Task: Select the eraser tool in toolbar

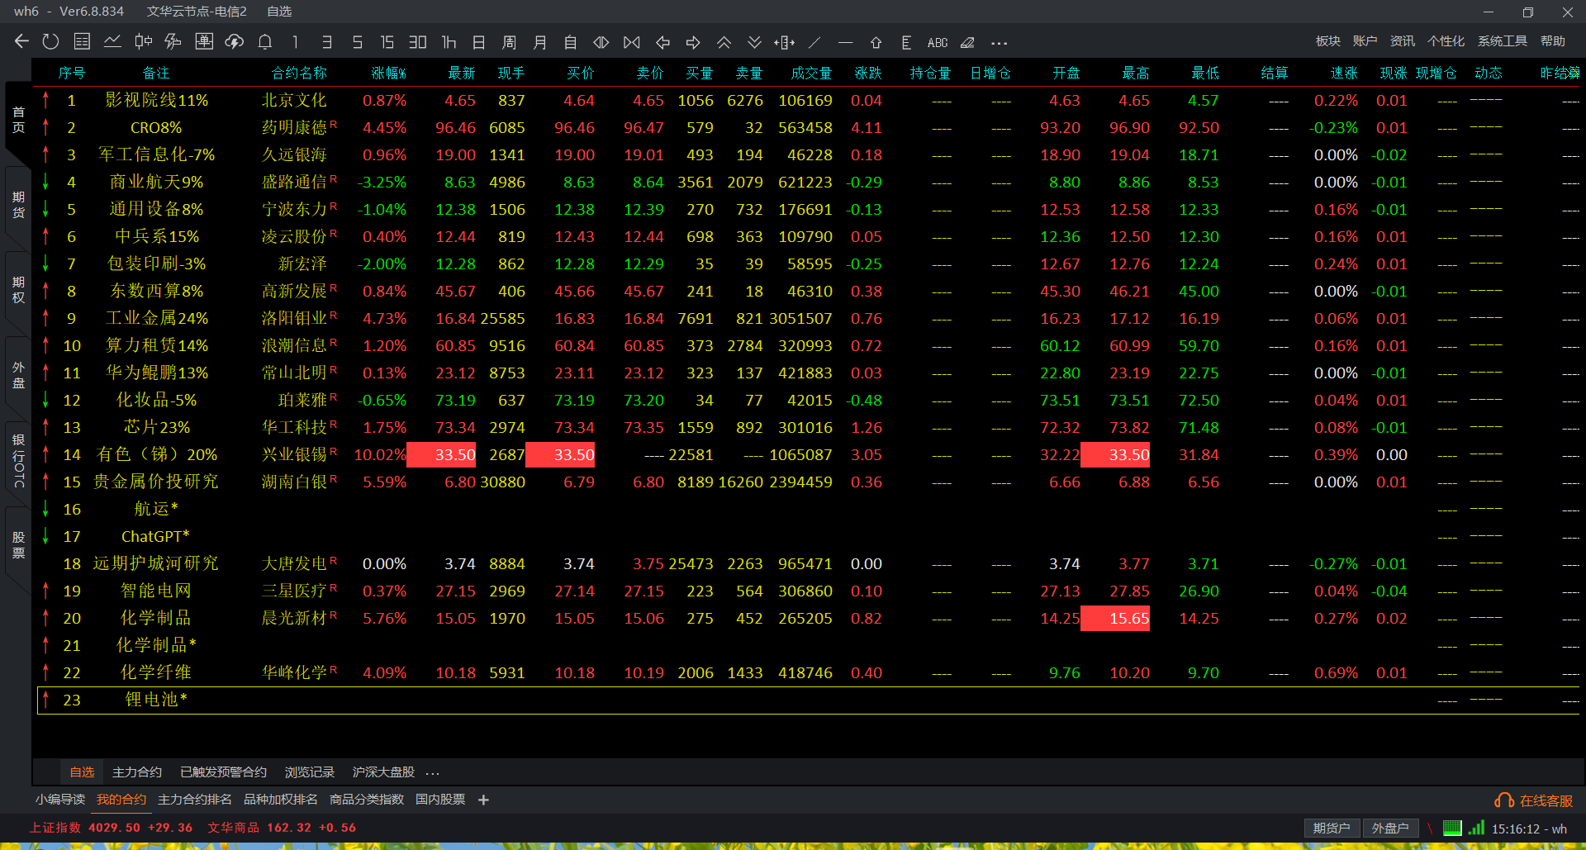Action: pyautogui.click(x=967, y=42)
